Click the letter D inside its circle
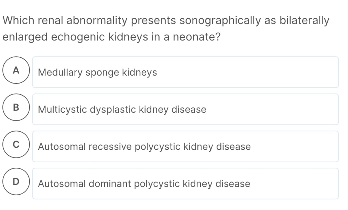Screen dimensions: 348x210 [16, 182]
